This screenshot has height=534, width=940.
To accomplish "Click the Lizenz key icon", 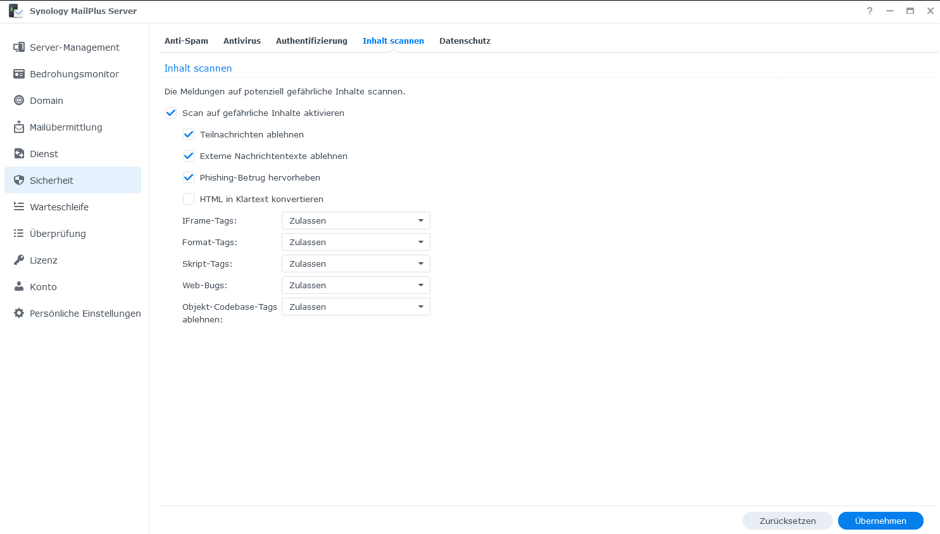I will [x=19, y=260].
